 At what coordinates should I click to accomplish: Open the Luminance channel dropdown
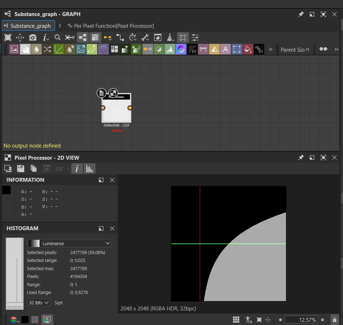click(69, 243)
